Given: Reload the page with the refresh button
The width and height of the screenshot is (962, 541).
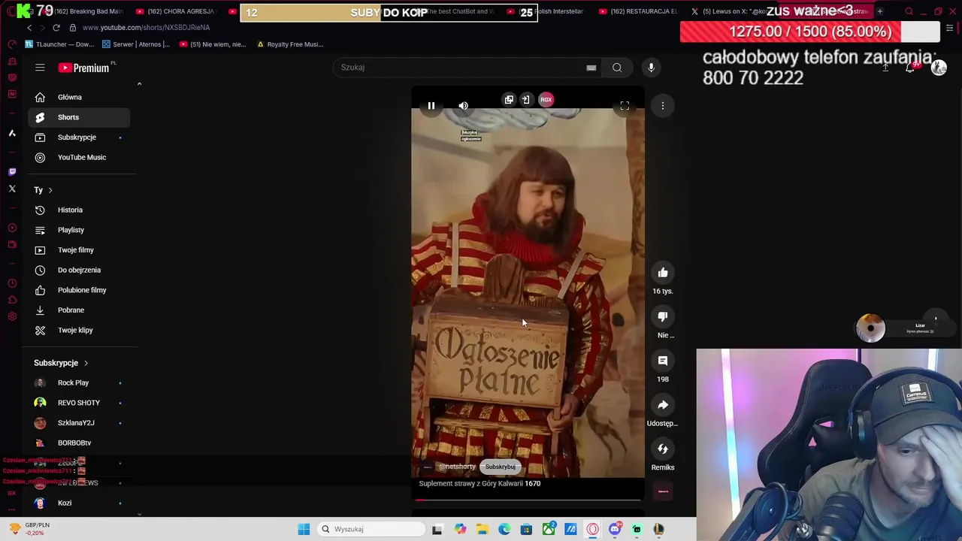Looking at the screenshot, I should 56,27.
